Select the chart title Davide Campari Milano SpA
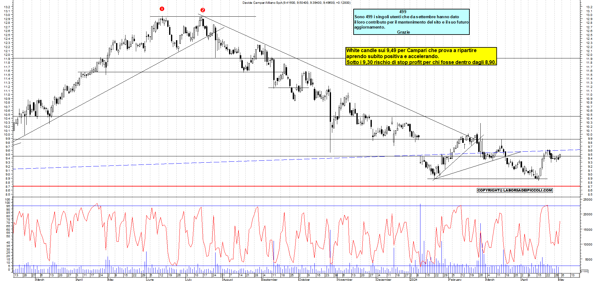This screenshot has height=281, width=593. pos(262,3)
